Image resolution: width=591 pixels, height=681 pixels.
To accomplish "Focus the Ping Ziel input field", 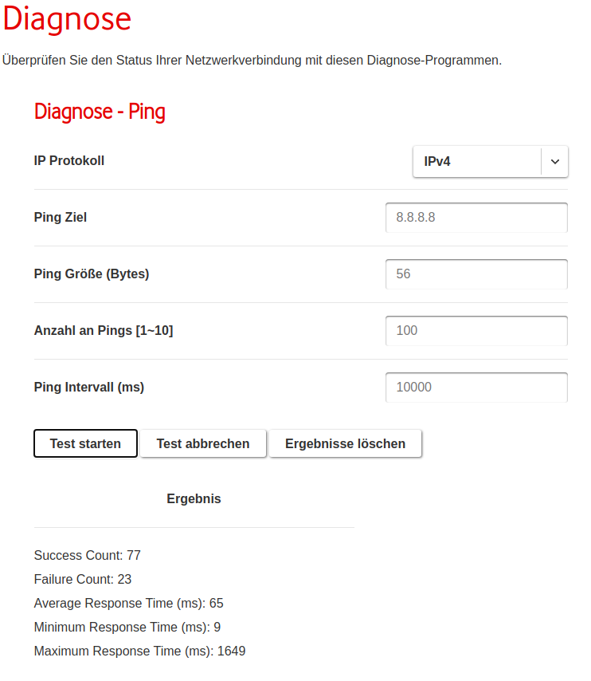I will [476, 217].
